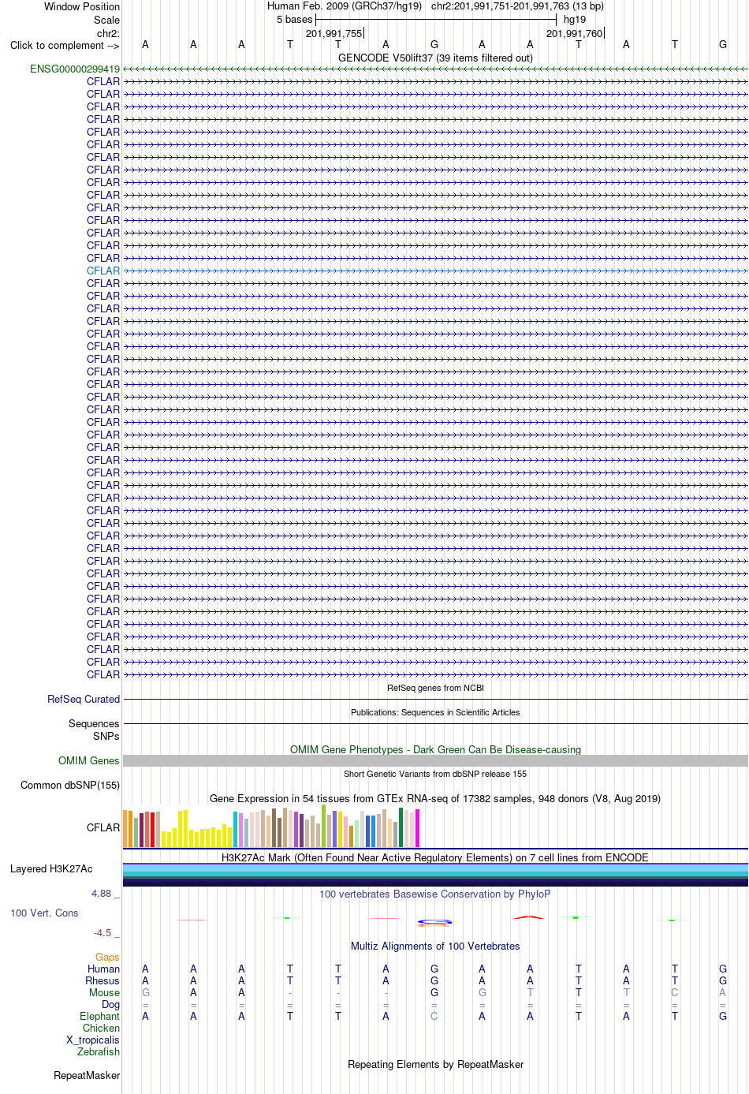The height and width of the screenshot is (1094, 749).
Task: Click the 'Click to complement -->' label
Action: point(65,45)
